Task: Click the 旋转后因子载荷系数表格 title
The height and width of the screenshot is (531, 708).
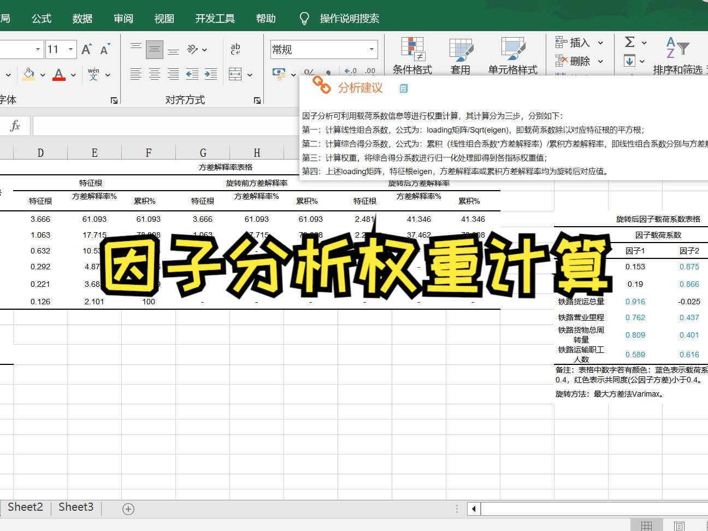Action: pyautogui.click(x=658, y=219)
